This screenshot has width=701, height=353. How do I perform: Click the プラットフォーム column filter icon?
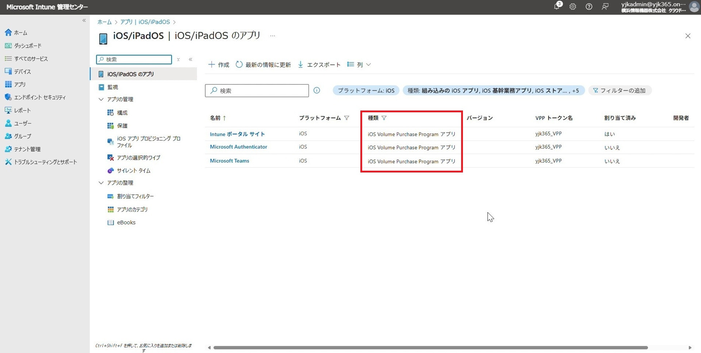click(346, 118)
